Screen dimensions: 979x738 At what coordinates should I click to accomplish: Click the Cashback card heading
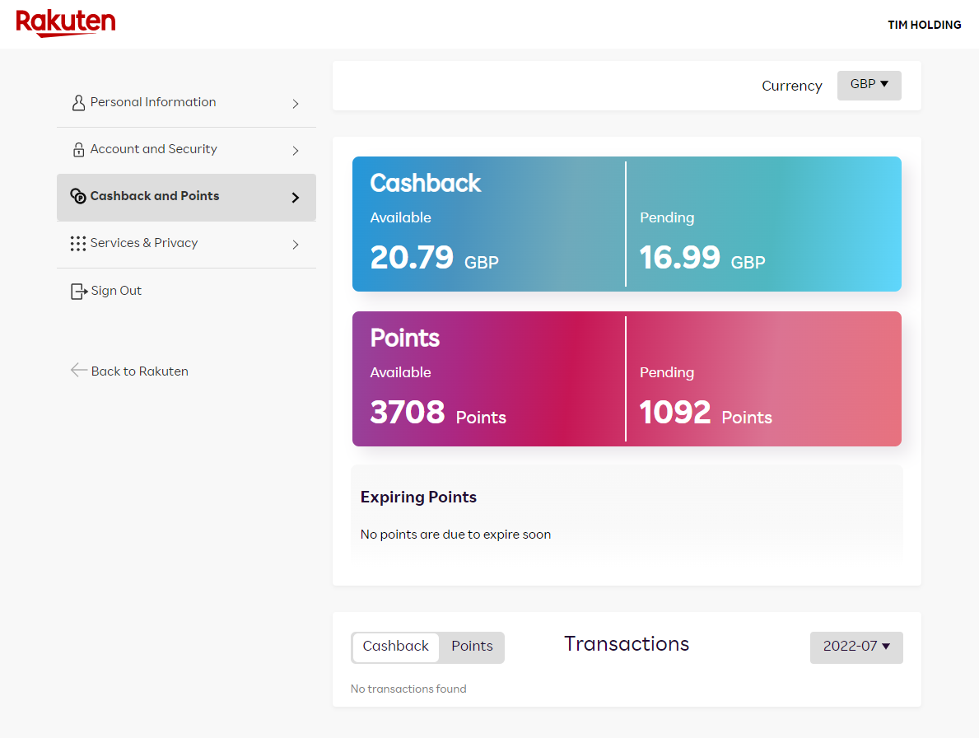coord(425,184)
